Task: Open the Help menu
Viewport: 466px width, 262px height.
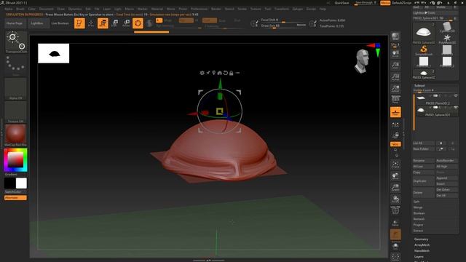Action: (323, 9)
